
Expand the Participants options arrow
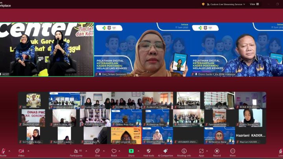(x=86, y=151)
